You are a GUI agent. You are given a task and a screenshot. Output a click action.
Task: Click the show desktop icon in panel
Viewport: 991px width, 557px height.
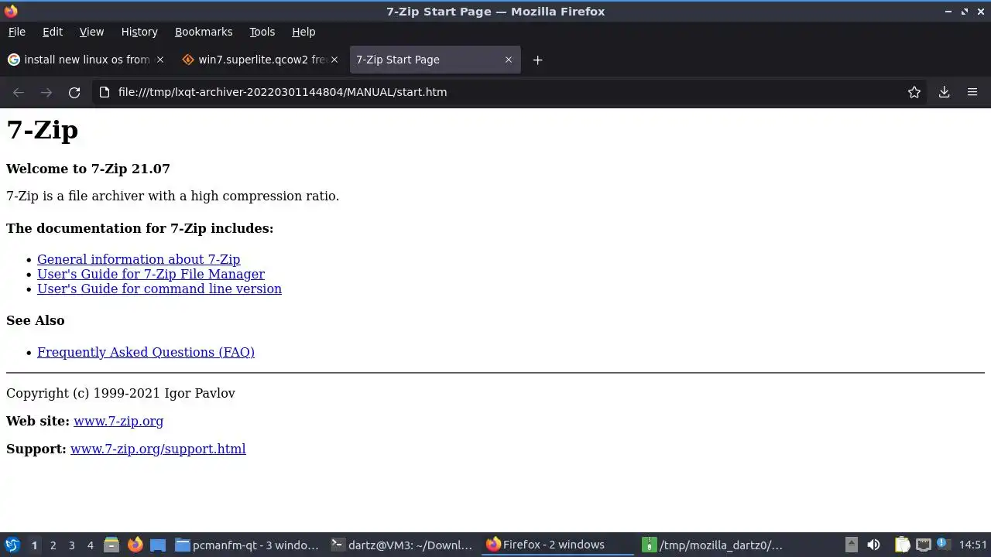tap(158, 545)
